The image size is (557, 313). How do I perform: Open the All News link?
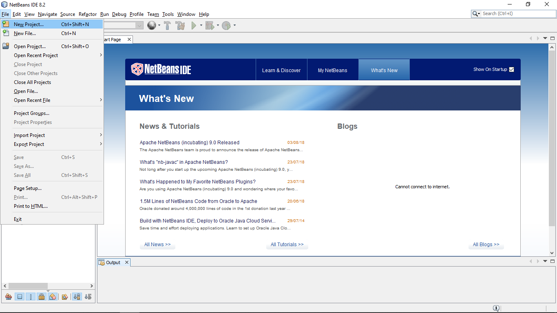pyautogui.click(x=157, y=245)
